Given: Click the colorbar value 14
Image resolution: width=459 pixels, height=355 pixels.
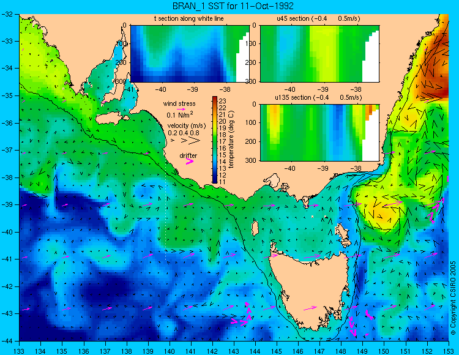Looking at the screenshot, I should 223,162.
